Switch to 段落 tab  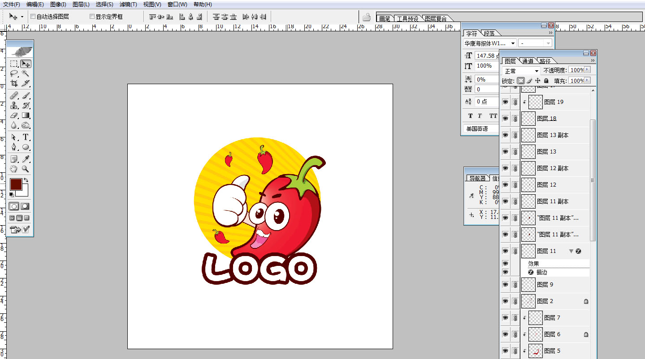[489, 34]
